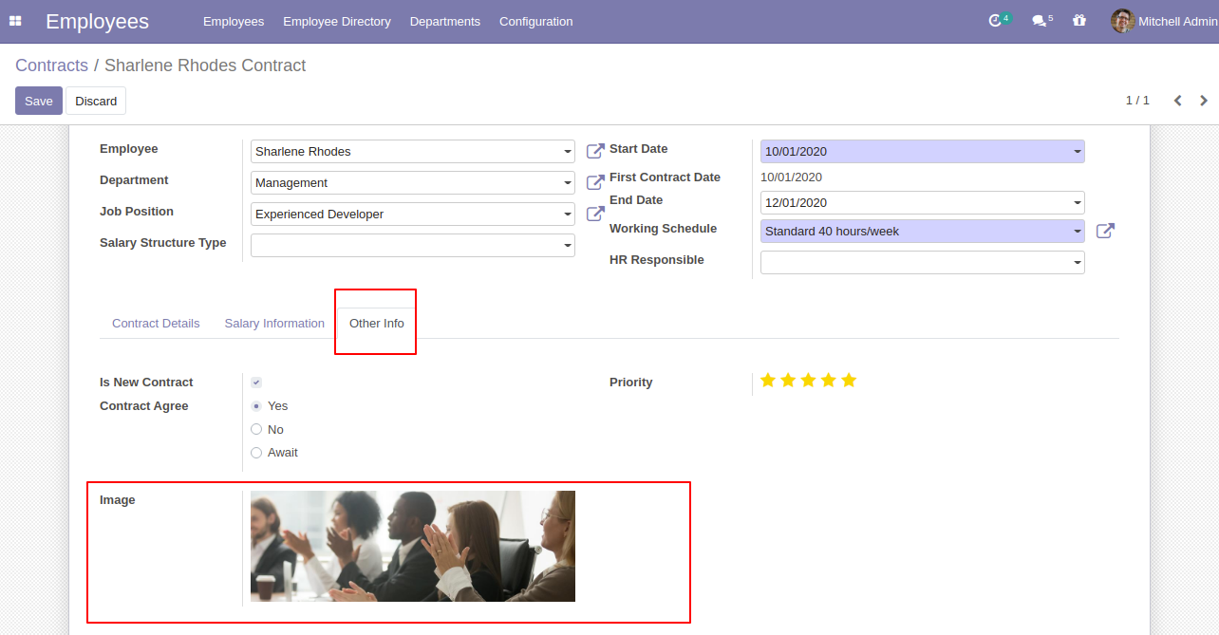Click the 1 / 1 pager counter
1219x635 pixels.
(x=1137, y=101)
